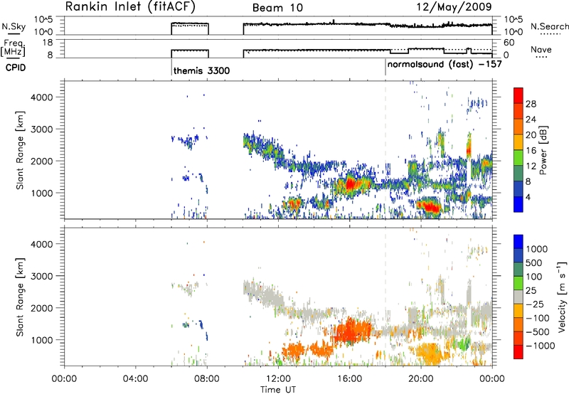
Task: Click the 'Nave' legend label
Action: click(x=541, y=50)
